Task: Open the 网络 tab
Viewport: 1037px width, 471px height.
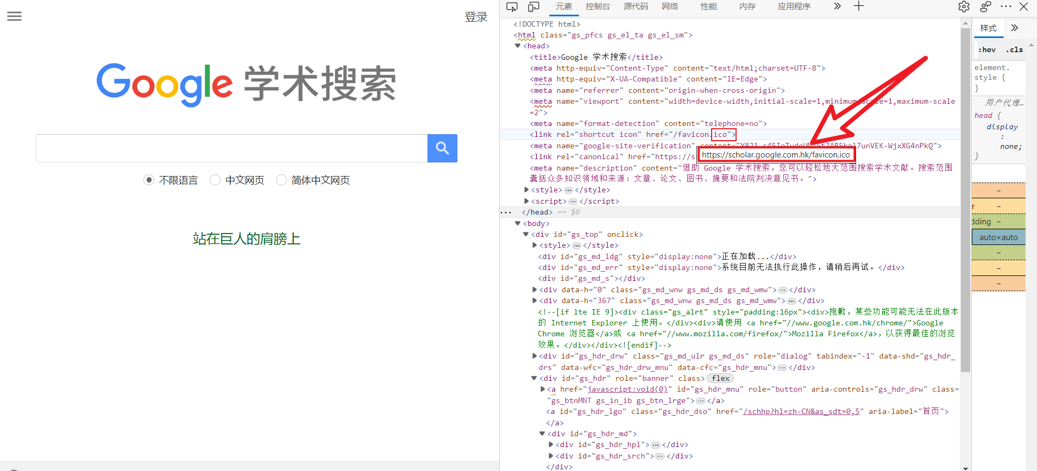Action: 670,7
